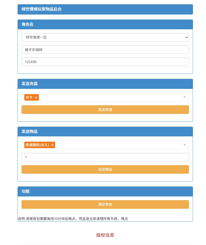Click the 倾世情缘玩家物品后台 title bar
Image resolution: width=206 pixels, height=245 pixels.
point(105,9)
